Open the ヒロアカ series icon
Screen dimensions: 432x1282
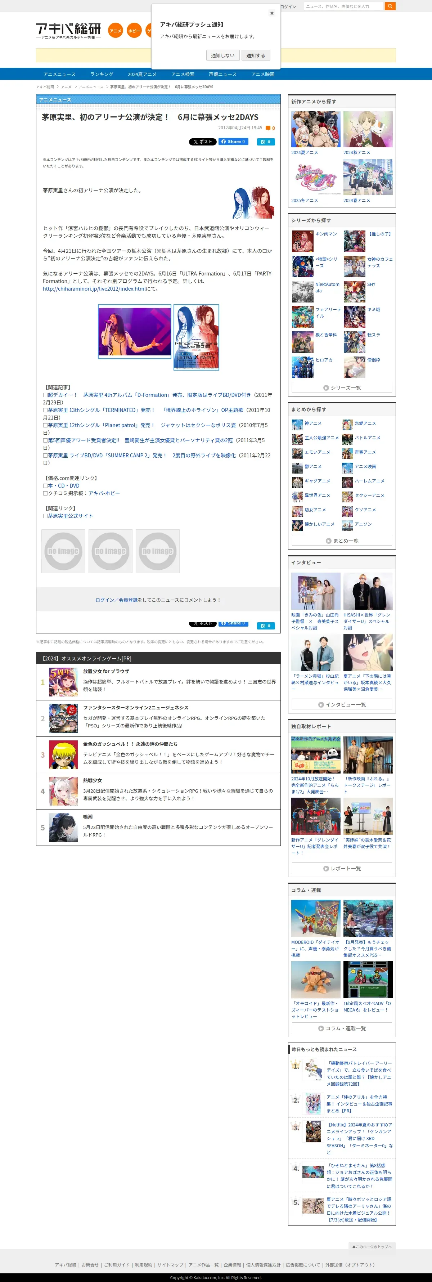pyautogui.click(x=303, y=368)
